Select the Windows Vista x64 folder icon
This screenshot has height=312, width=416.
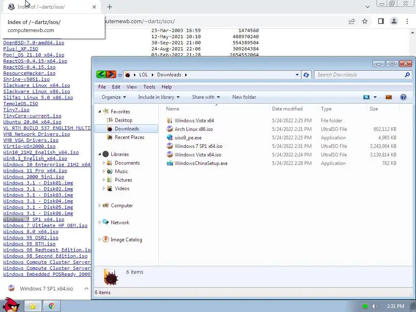[170, 120]
